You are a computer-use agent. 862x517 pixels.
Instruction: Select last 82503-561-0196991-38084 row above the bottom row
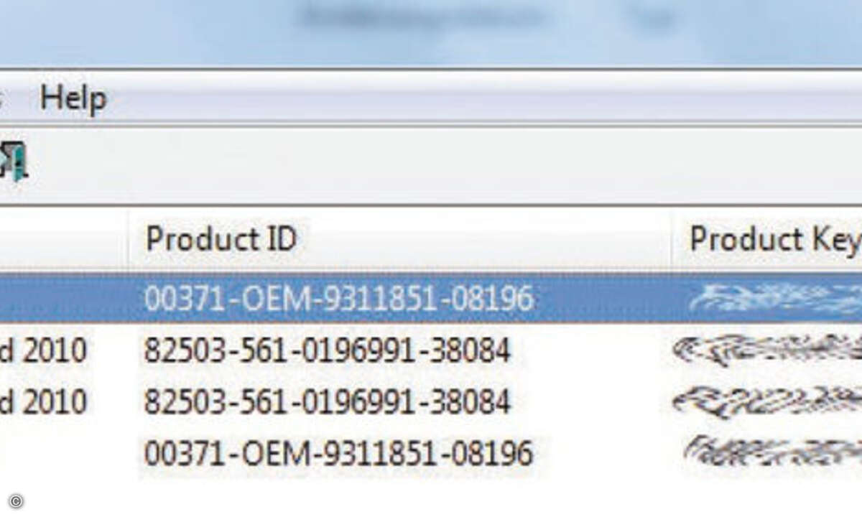(328, 401)
